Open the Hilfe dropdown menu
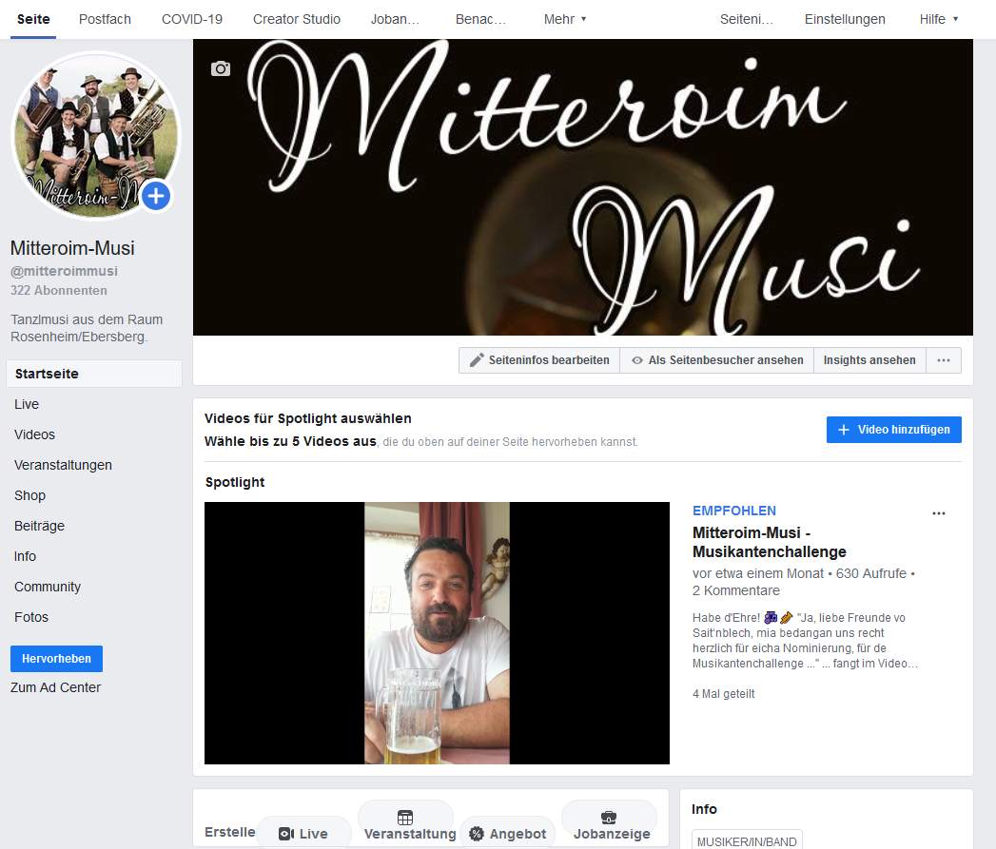 (x=939, y=19)
